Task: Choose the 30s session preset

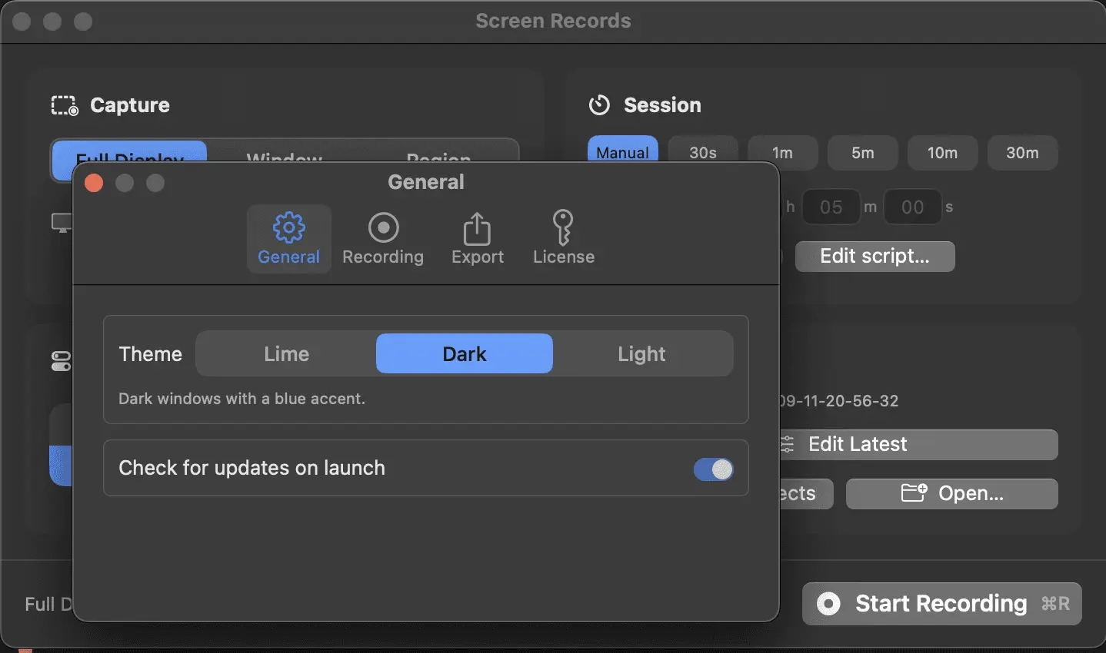Action: pos(703,153)
